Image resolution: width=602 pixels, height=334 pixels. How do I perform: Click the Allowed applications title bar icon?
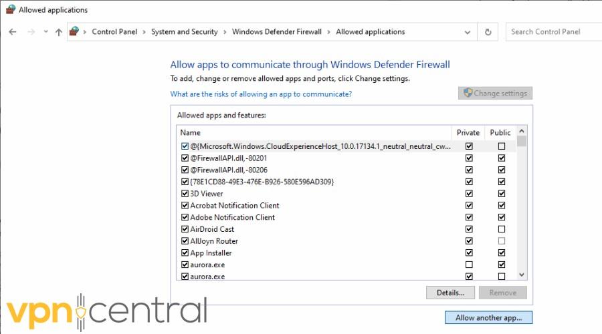click(x=10, y=9)
